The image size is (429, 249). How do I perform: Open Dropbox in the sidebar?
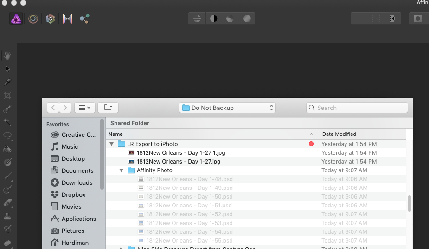tap(68, 194)
